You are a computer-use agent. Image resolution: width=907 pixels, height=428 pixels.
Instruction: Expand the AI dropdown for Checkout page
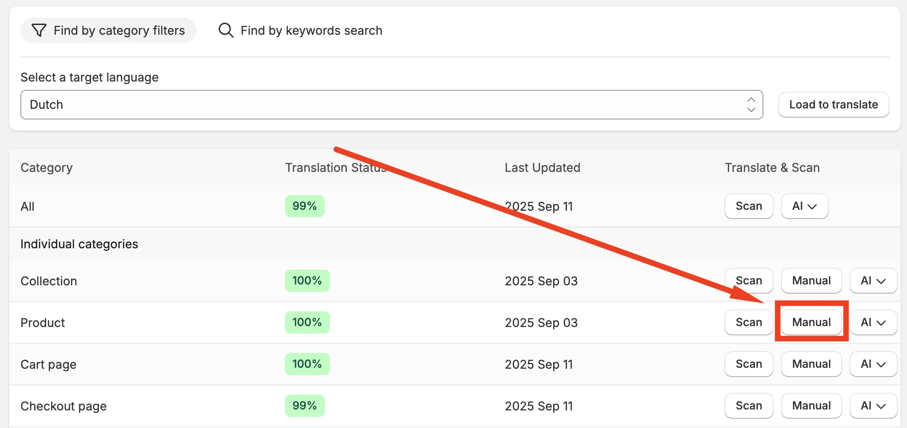pyautogui.click(x=873, y=406)
